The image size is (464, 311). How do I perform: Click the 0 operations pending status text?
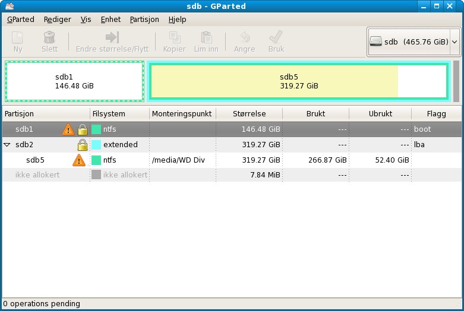42,304
